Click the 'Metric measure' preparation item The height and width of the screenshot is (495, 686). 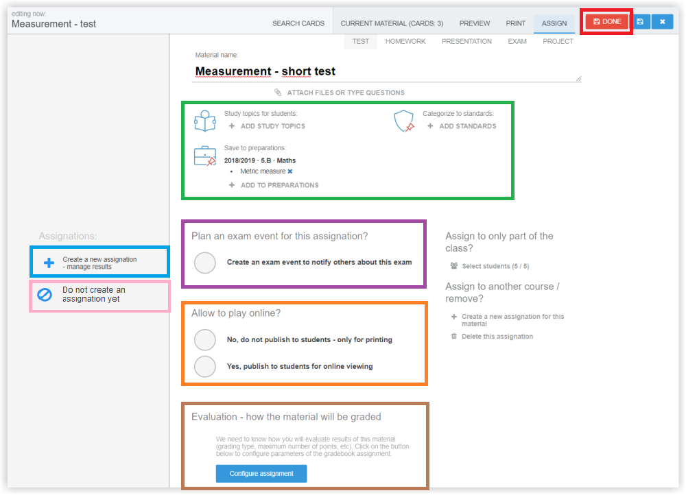tap(263, 171)
